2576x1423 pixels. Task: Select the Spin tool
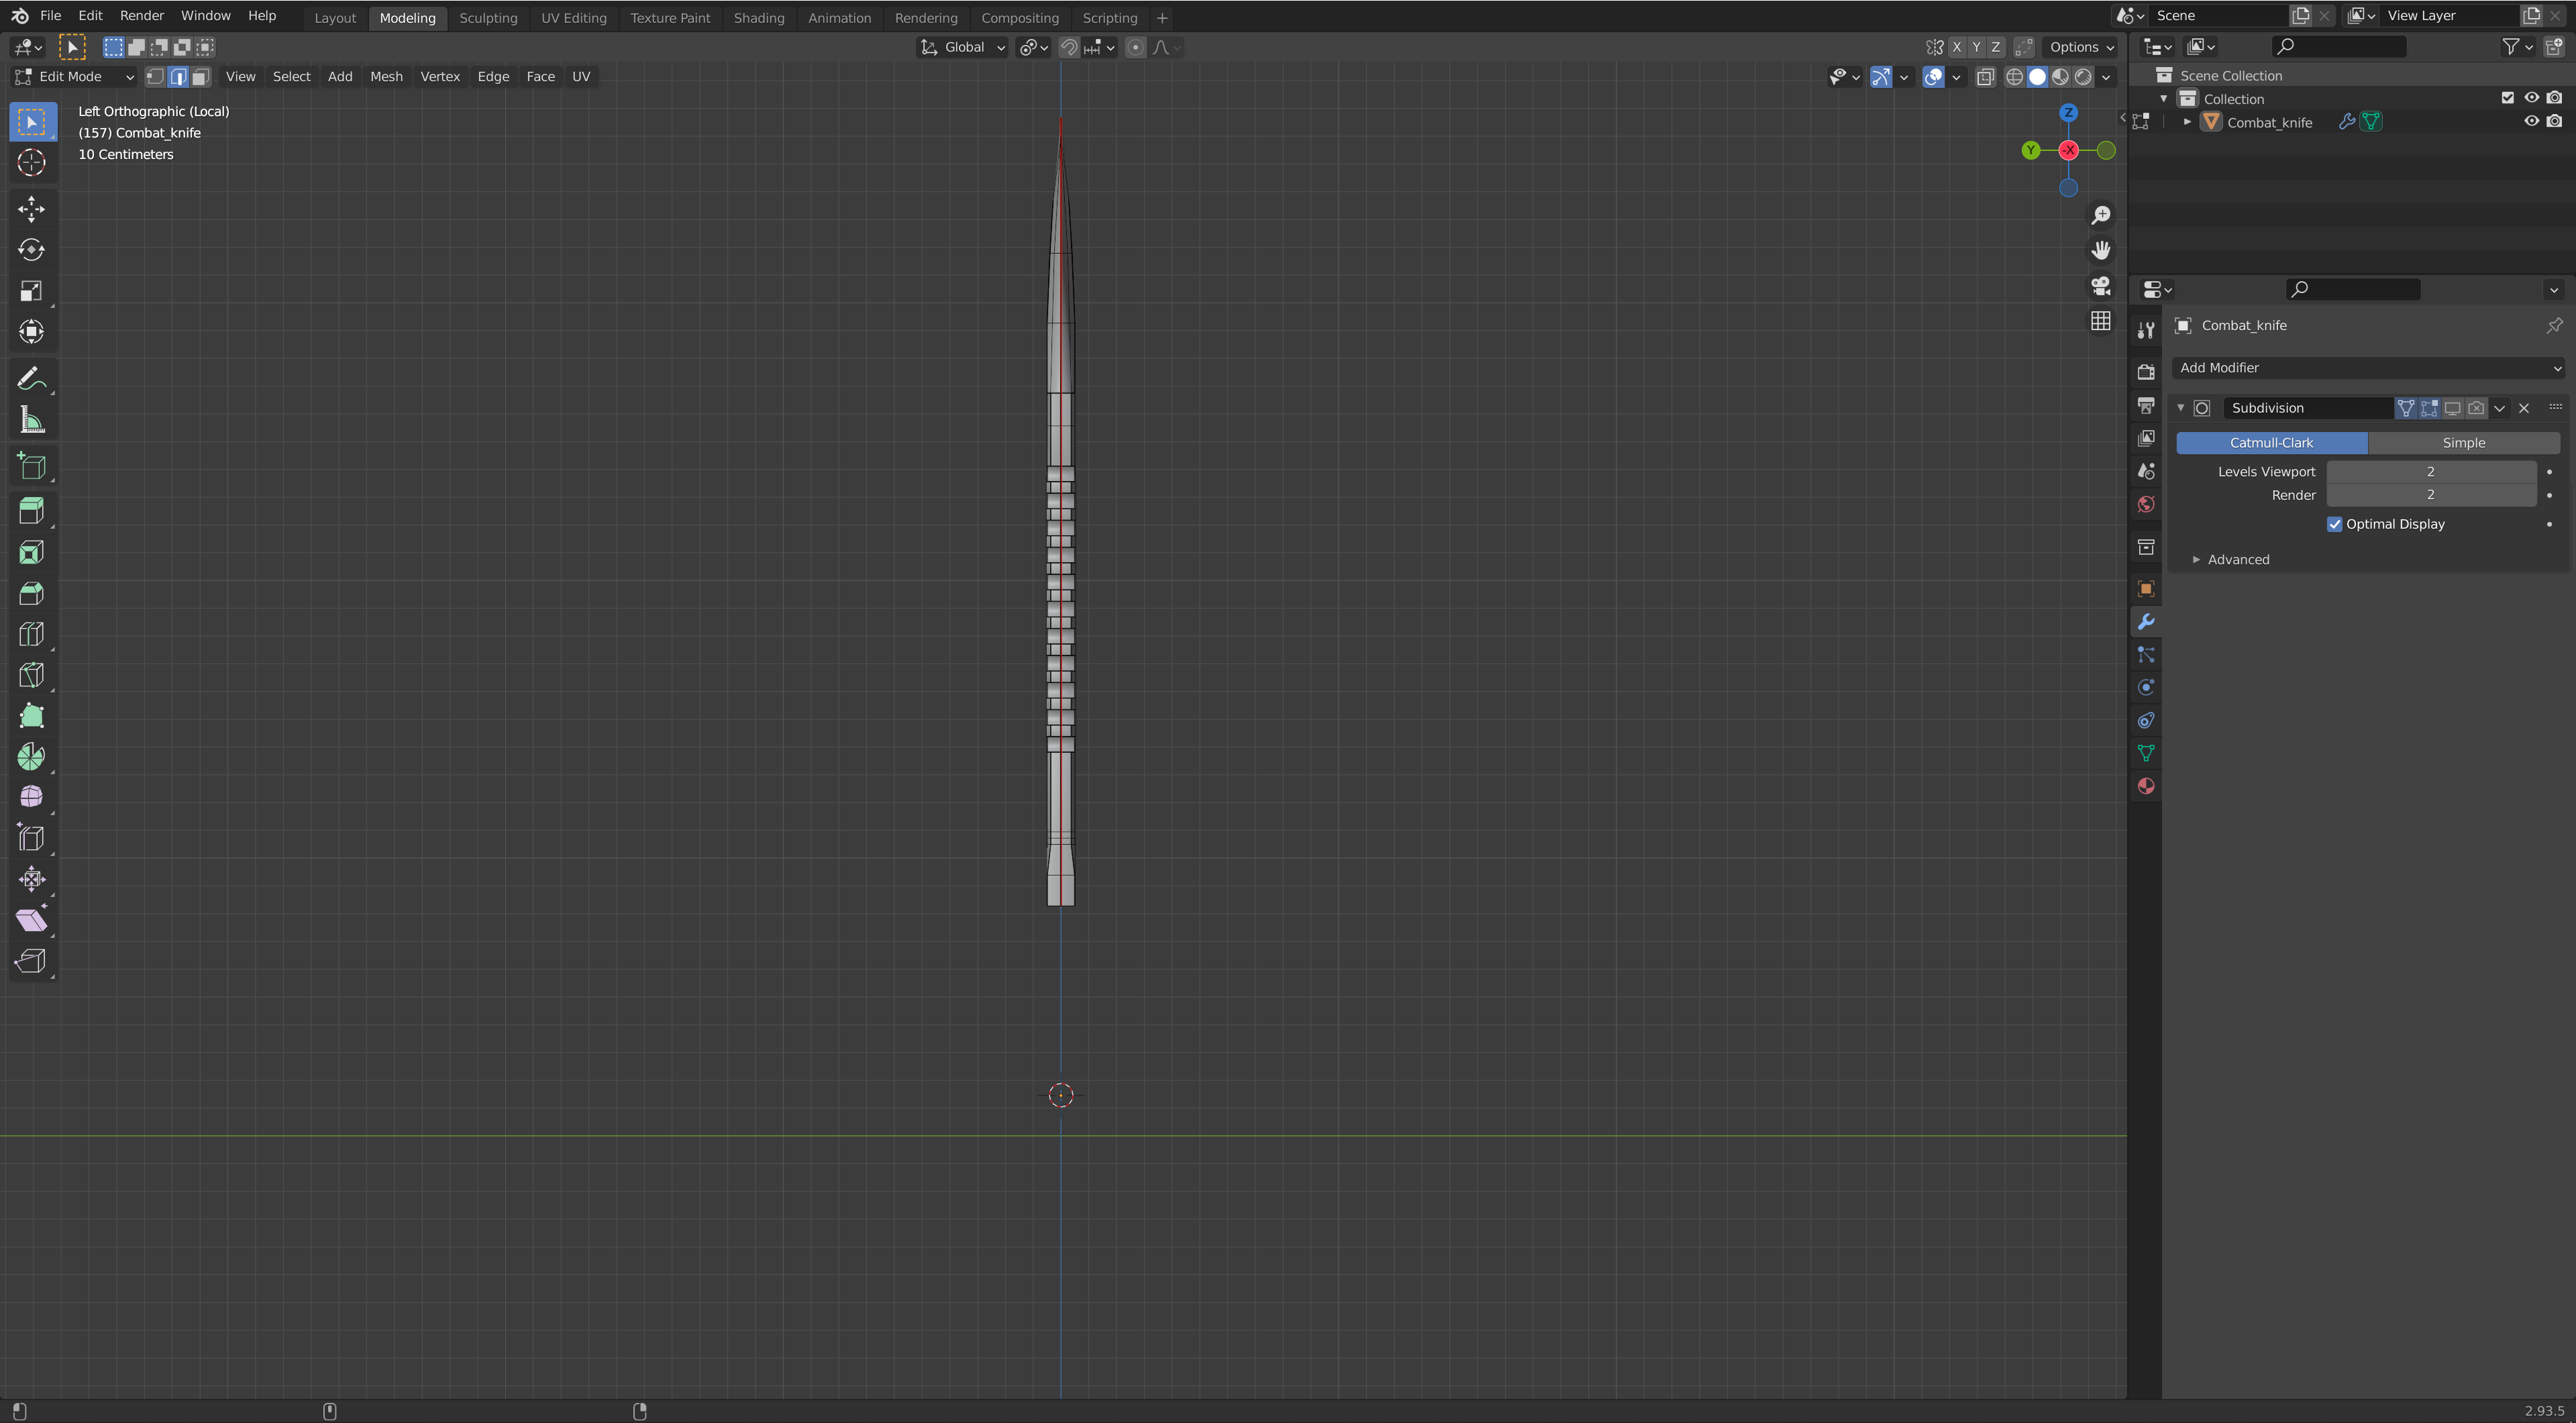(x=31, y=757)
